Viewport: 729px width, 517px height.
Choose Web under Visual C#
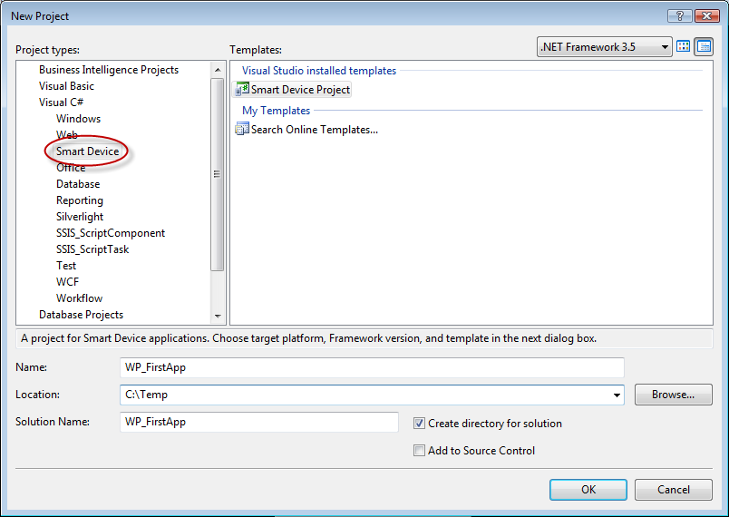pyautogui.click(x=67, y=135)
